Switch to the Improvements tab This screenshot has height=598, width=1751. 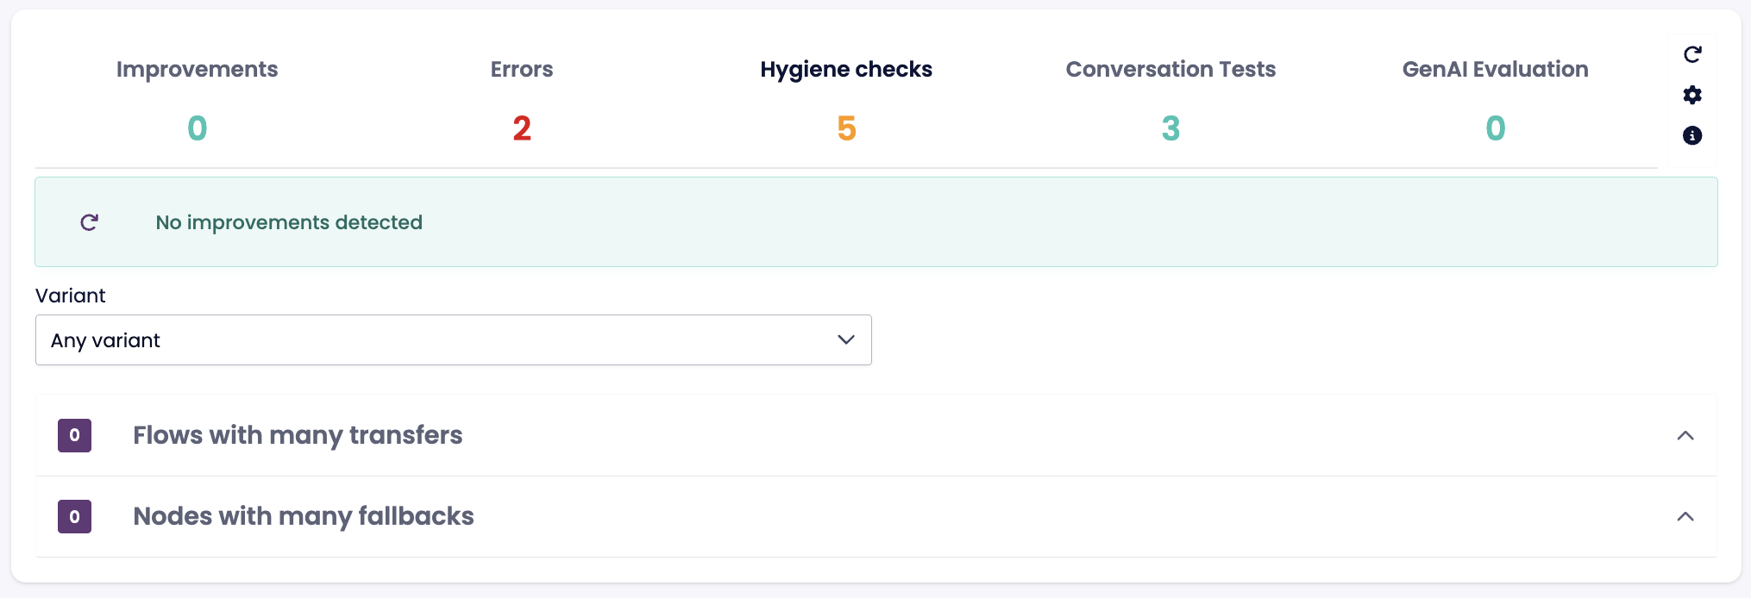click(x=197, y=69)
